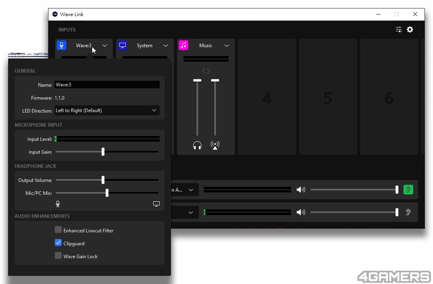Click the pink Music channel icon

click(184, 45)
